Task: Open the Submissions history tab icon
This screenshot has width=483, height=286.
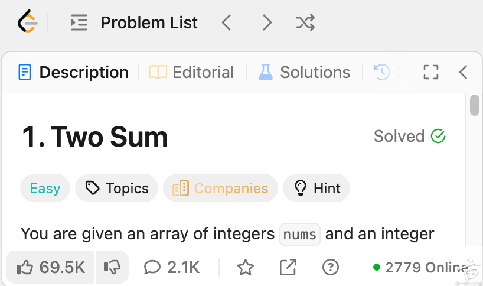Action: tap(381, 72)
